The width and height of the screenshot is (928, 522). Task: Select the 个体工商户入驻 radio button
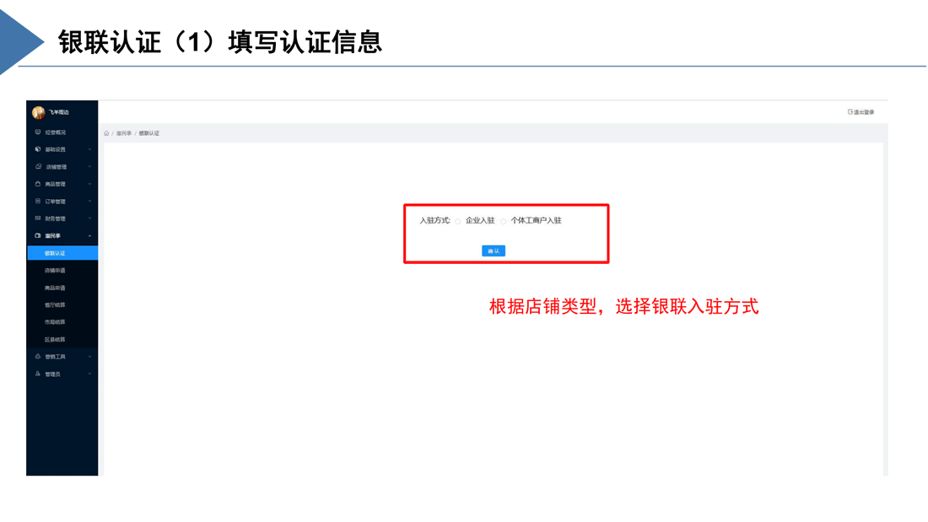pyautogui.click(x=503, y=221)
